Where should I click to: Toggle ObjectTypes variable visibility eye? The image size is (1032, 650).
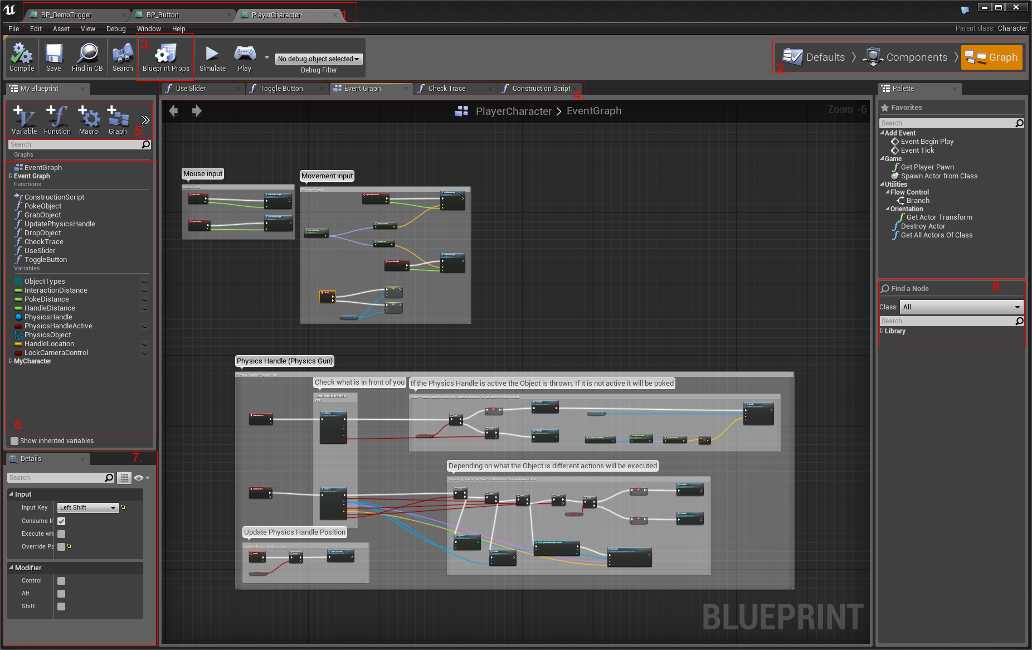click(x=144, y=282)
